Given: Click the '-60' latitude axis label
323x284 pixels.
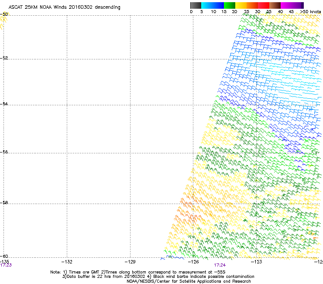Looking at the screenshot, I should pyautogui.click(x=4, y=256).
